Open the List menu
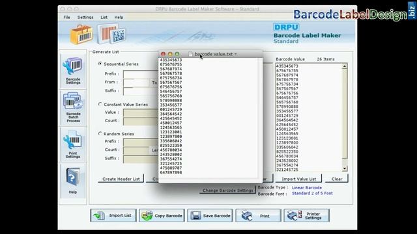The height and width of the screenshot is (234, 417). 104,18
